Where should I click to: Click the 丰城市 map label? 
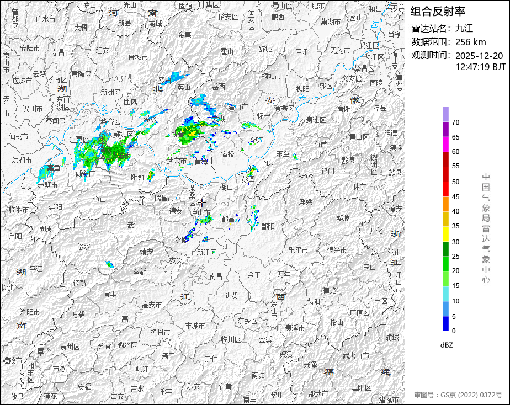tap(195, 326)
